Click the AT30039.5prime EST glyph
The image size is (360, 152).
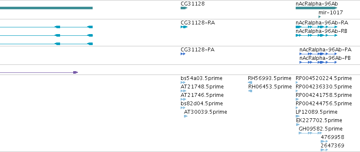(186, 116)
